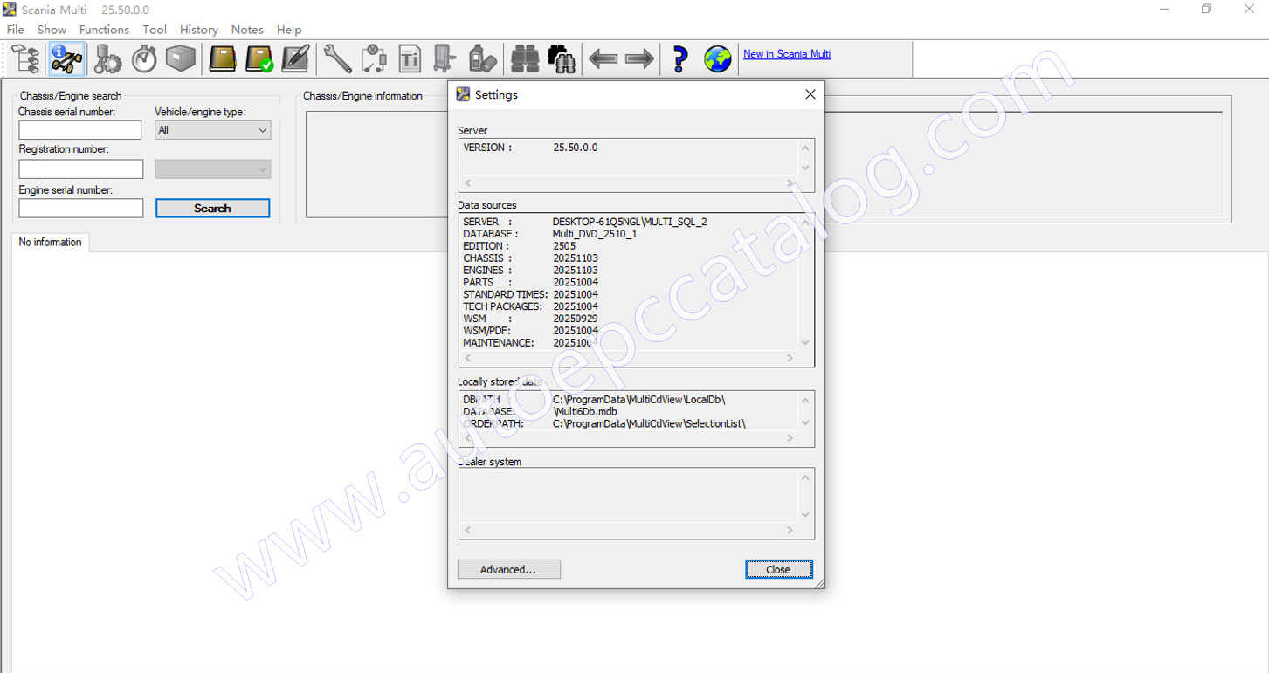Click the Engine serial number input field
This screenshot has width=1269, height=673.
pos(80,209)
